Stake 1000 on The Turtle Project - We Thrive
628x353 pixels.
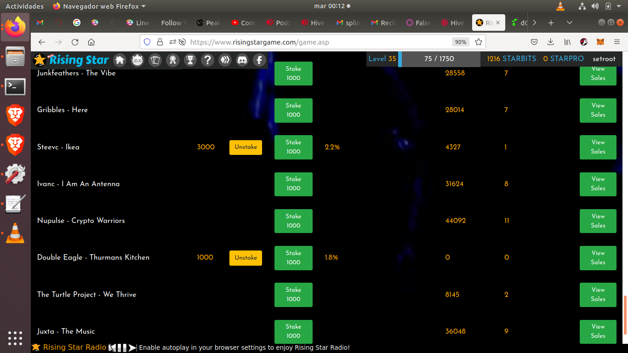click(x=293, y=295)
